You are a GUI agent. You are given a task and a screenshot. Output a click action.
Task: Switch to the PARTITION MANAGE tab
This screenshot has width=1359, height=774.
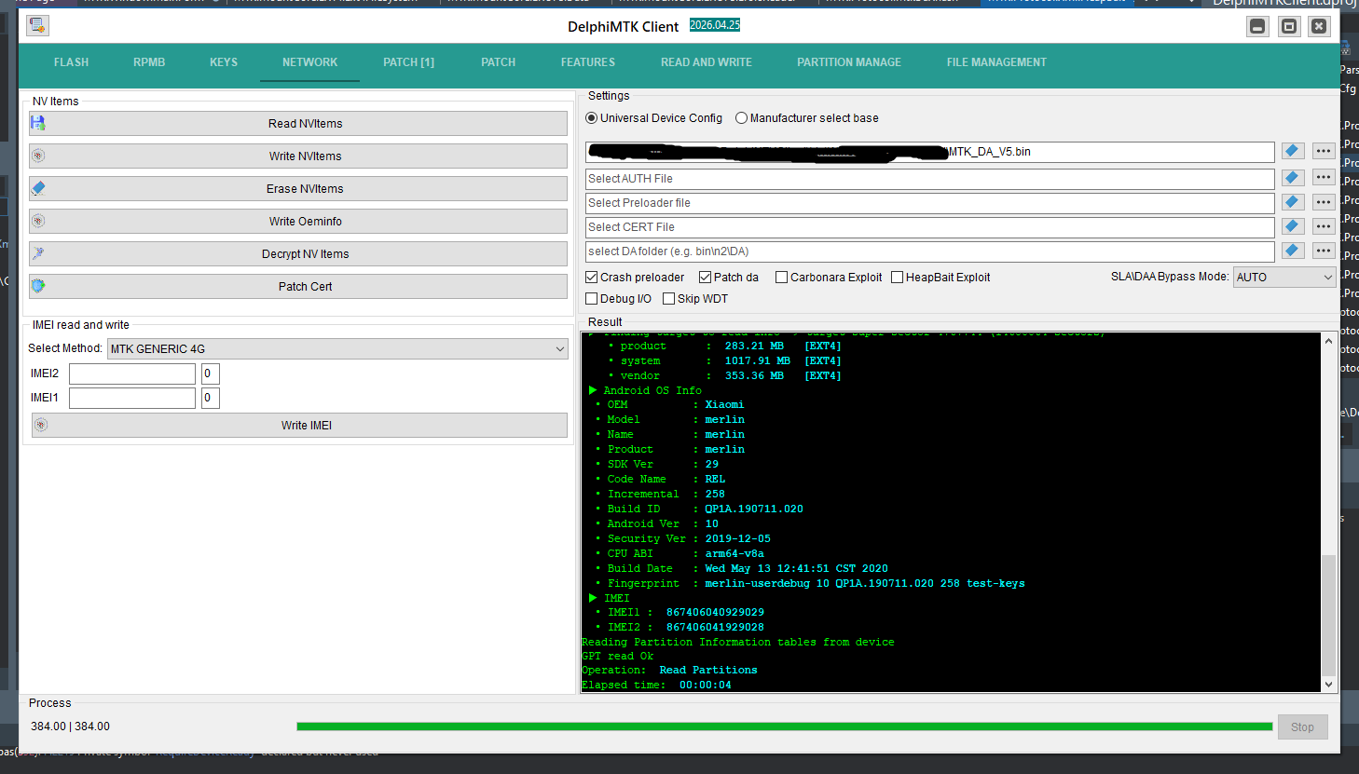point(848,62)
